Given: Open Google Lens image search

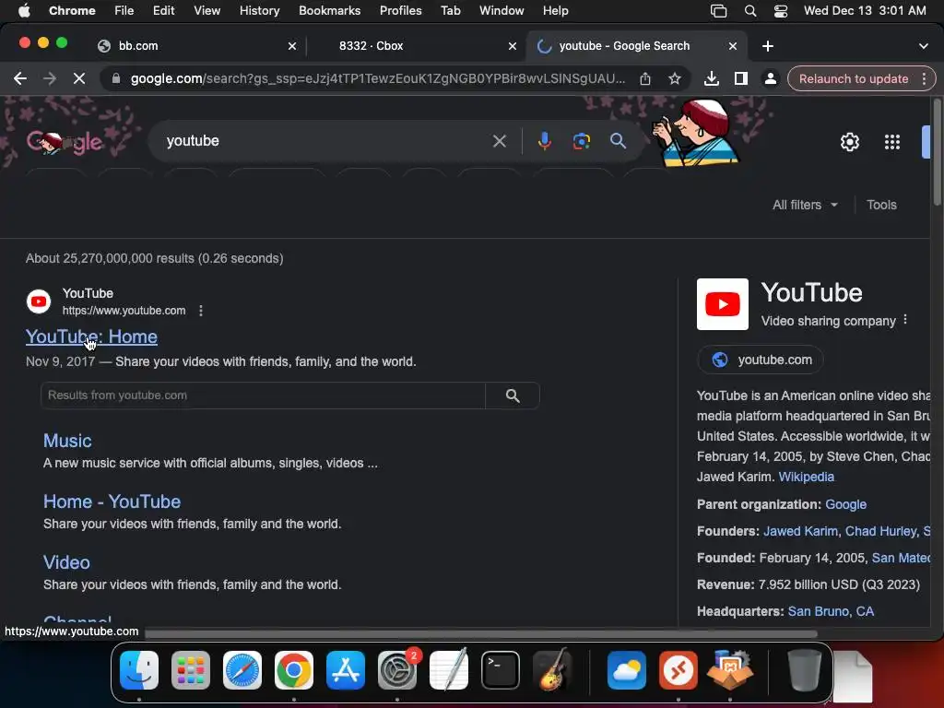Looking at the screenshot, I should click(581, 141).
